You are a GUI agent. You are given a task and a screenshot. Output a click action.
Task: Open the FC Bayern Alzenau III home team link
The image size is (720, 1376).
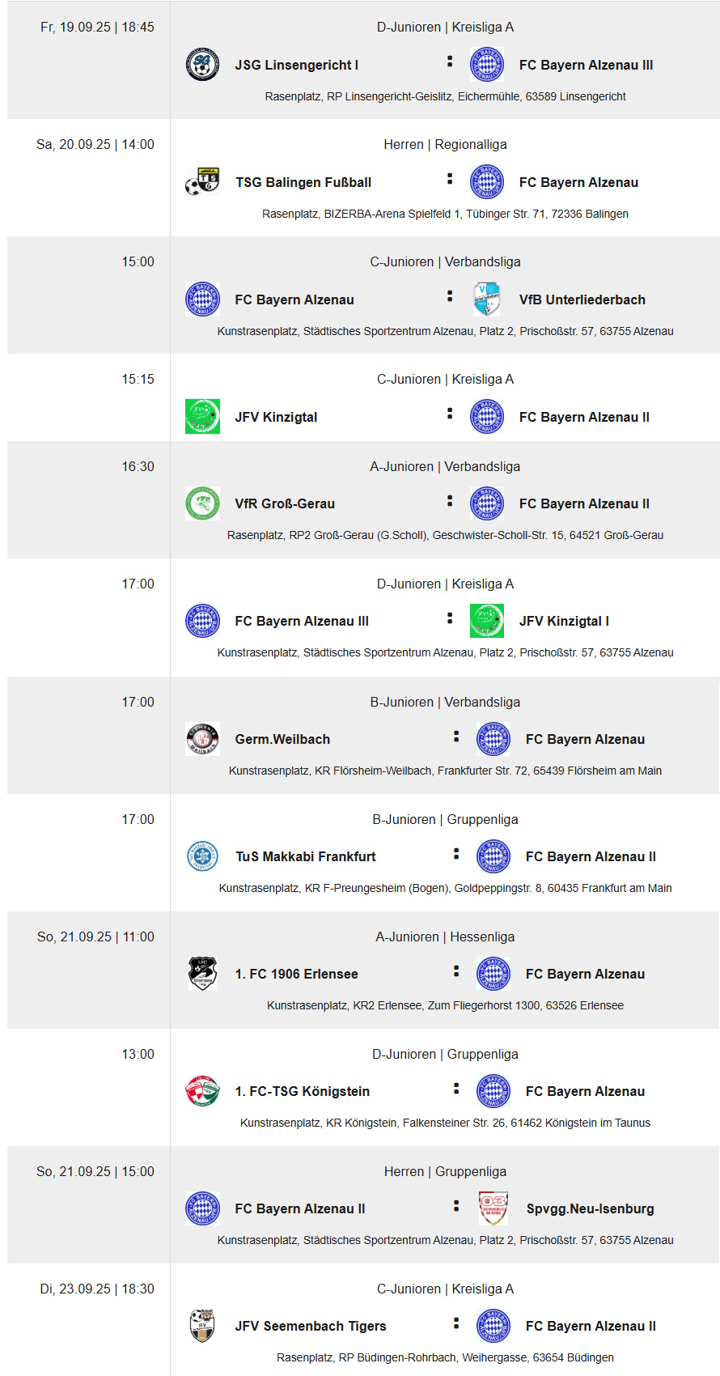click(302, 621)
